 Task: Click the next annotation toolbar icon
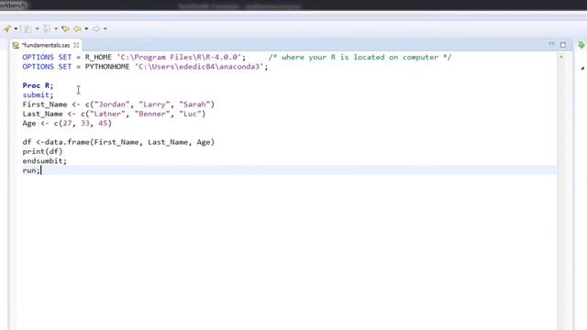28,28
